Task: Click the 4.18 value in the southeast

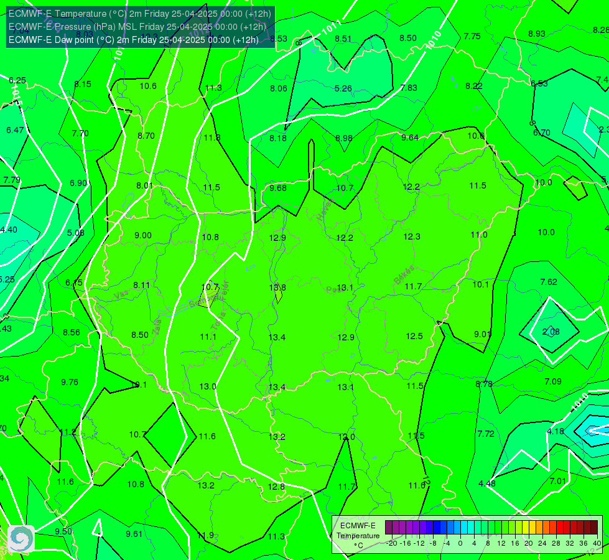Action: point(556,431)
